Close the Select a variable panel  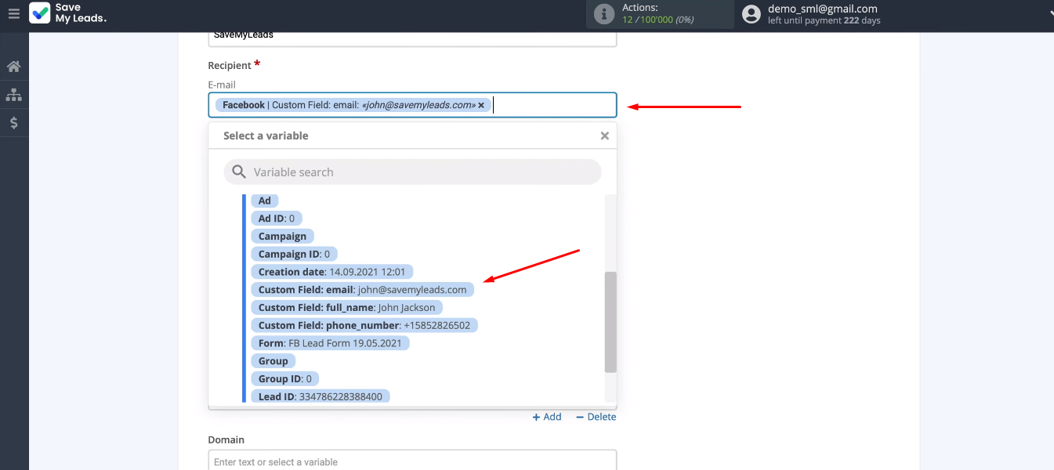[x=605, y=136]
